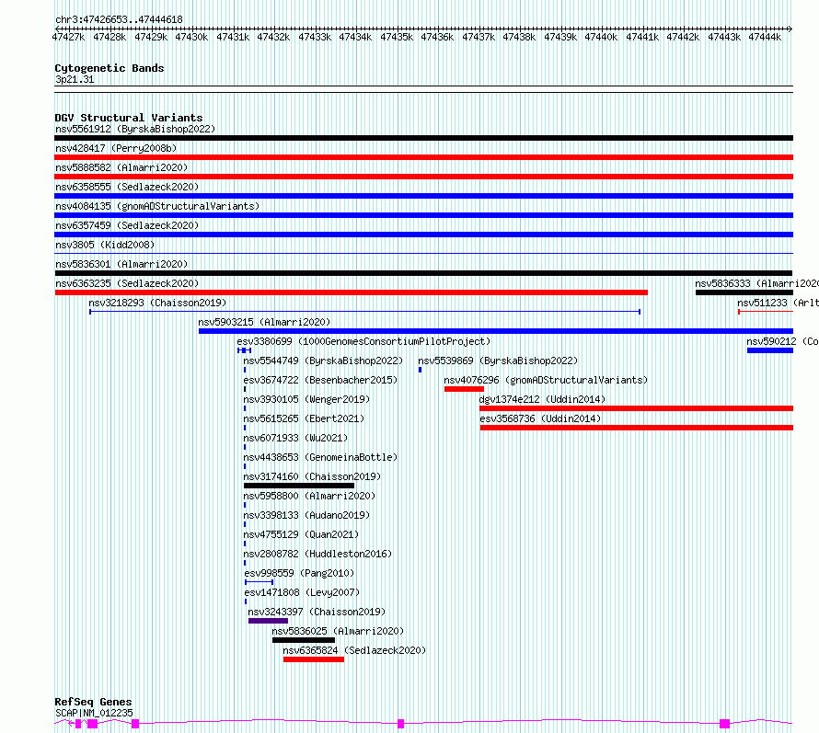Screen dimensions: 819x733
Task: Click the chr3:47426653..47444618 region label
Action: pyautogui.click(x=119, y=19)
